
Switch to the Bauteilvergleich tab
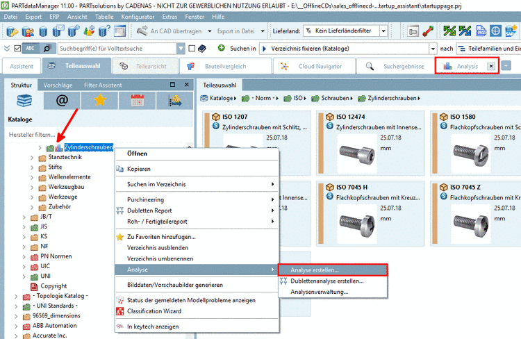[225, 66]
